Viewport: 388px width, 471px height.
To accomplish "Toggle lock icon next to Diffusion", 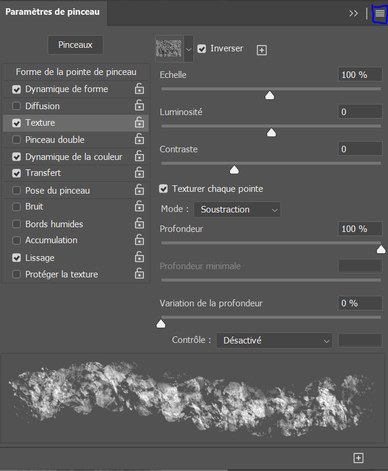I will pyautogui.click(x=139, y=106).
